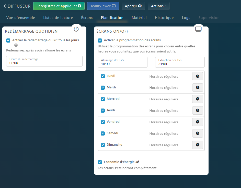Open Mardi custom hours clock icon
The image size is (241, 188).
(198, 88)
